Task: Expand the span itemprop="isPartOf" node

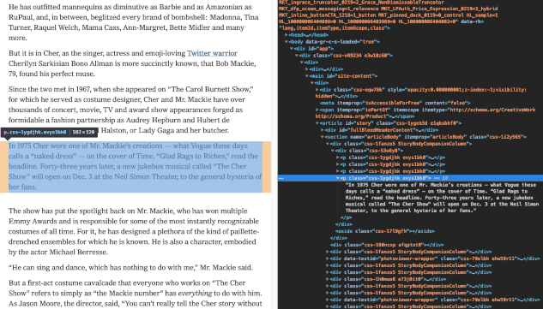Action: tap(317, 110)
